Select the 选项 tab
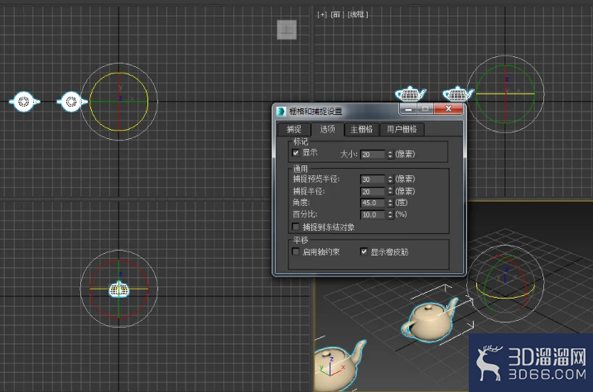The height and width of the screenshot is (392, 593). click(x=327, y=129)
